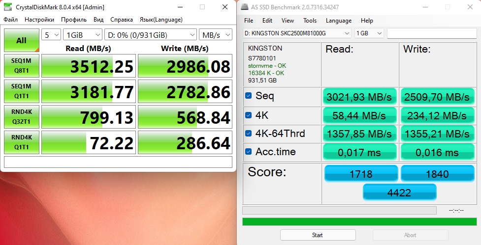
Task: Open the Help menu in AS SSD Benchmark
Action: pos(367,21)
